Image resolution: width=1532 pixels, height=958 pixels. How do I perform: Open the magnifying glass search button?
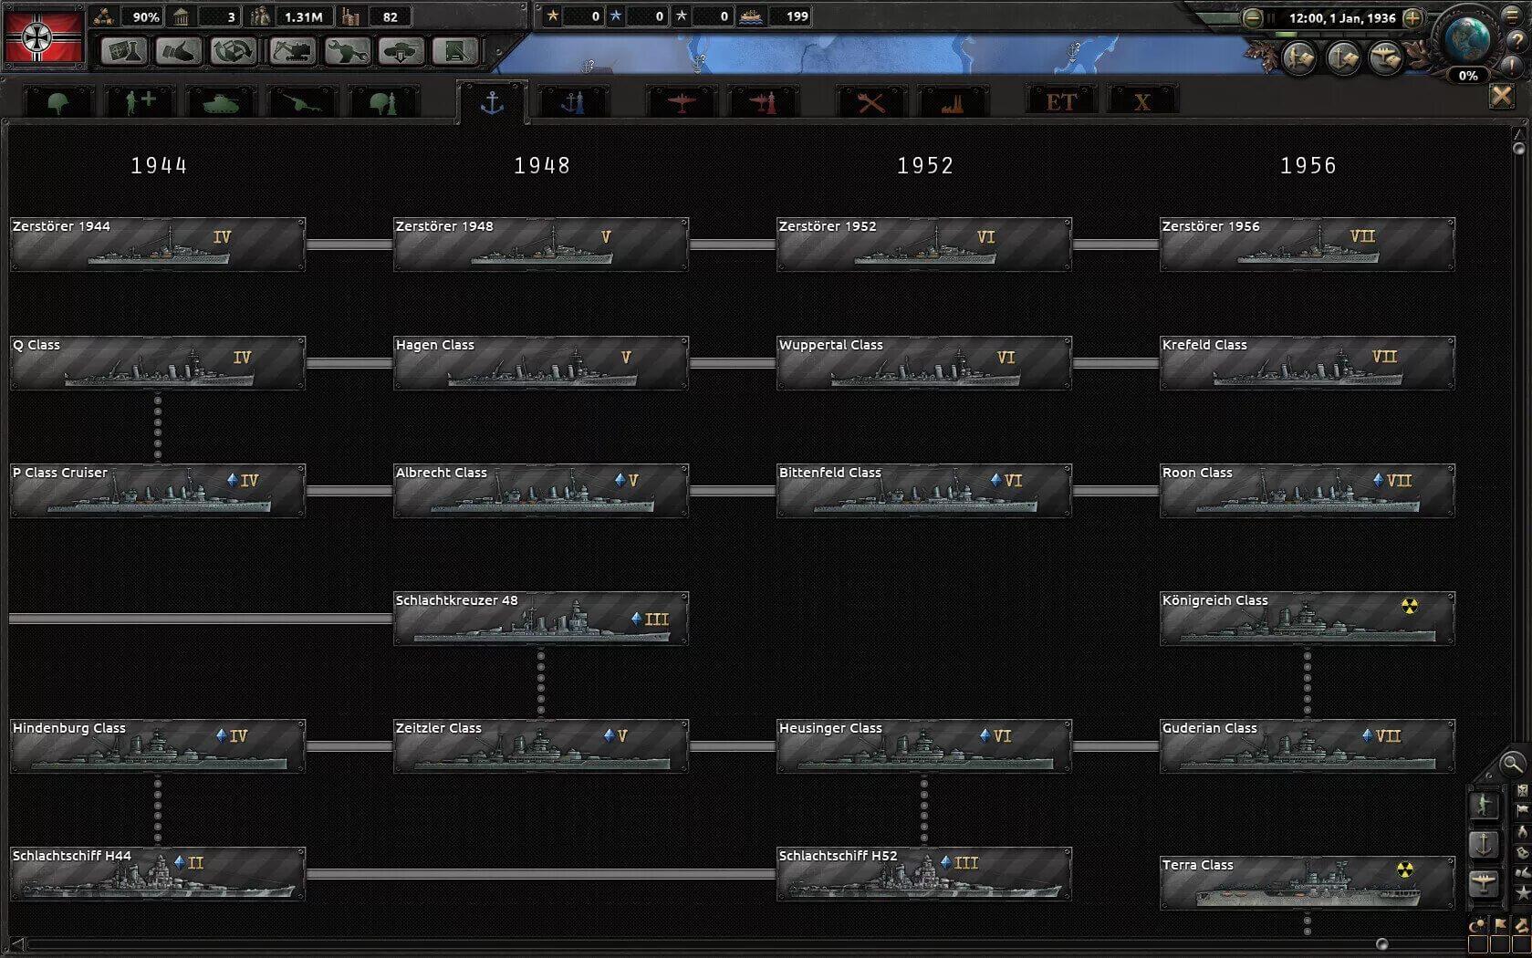click(1512, 764)
